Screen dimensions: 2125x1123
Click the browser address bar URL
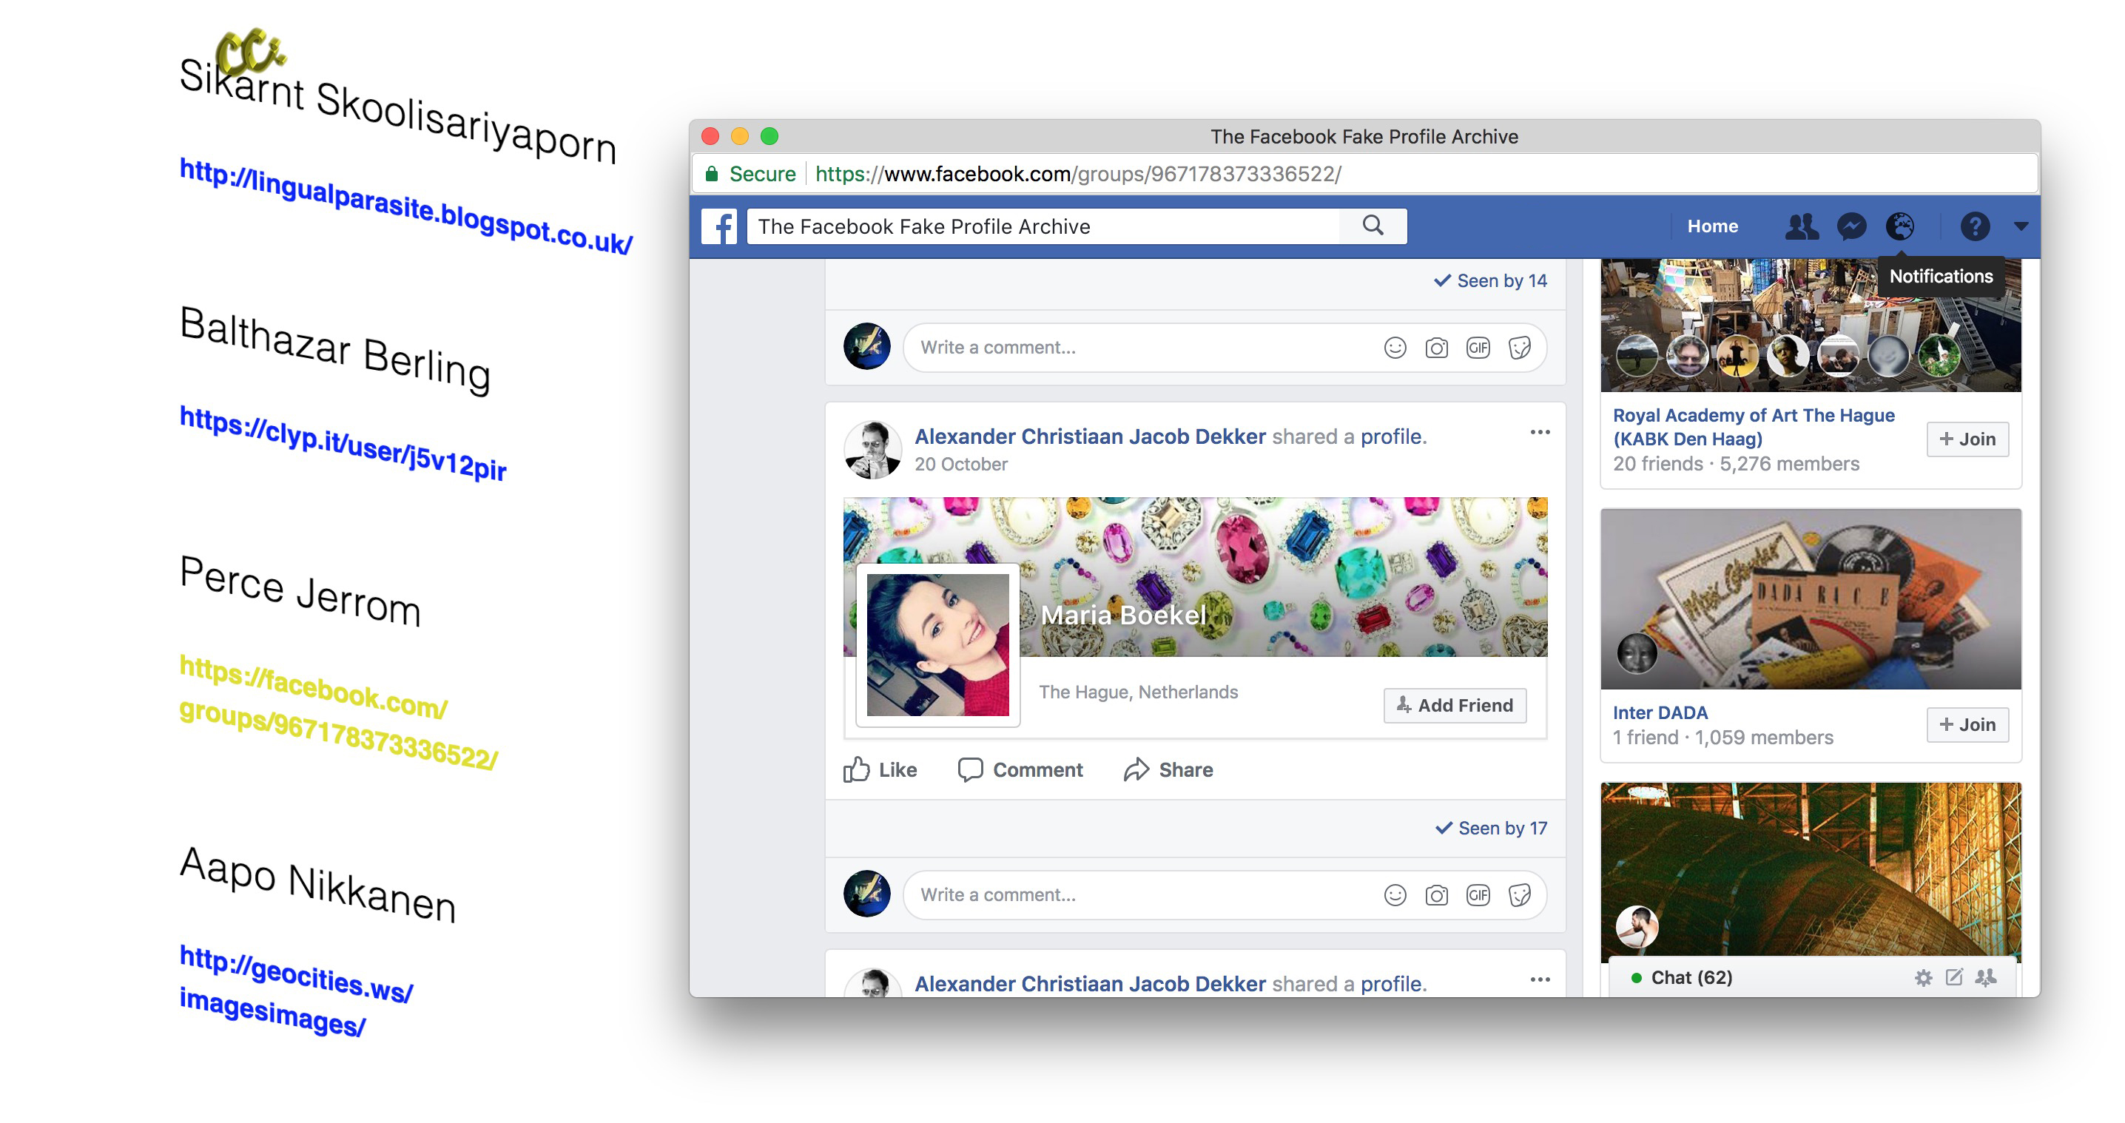[1077, 174]
